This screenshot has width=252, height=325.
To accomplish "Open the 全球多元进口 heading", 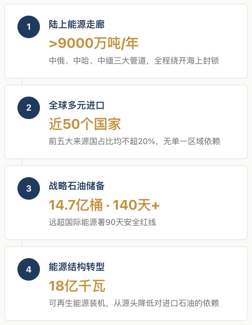I will pos(77,105).
